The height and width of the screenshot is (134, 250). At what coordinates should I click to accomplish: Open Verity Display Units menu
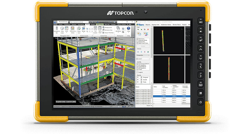155,25
